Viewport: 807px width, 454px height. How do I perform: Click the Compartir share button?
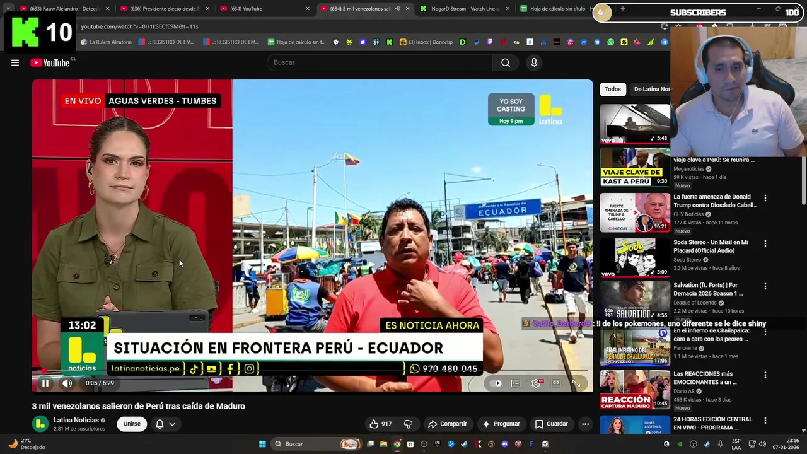[x=447, y=424]
